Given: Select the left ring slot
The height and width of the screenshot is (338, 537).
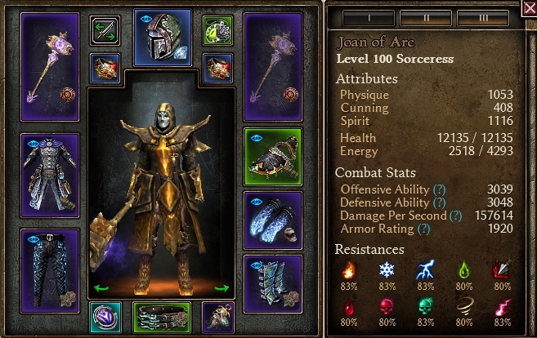Looking at the screenshot, I should [105, 68].
